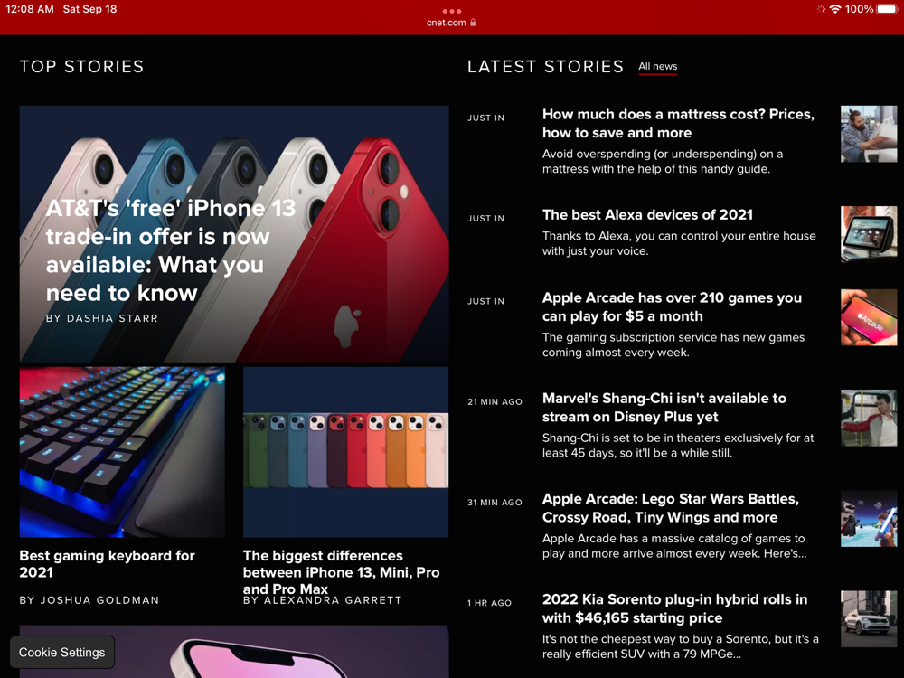The image size is (904, 678).
Task: Open Cookie Settings
Action: coord(61,652)
